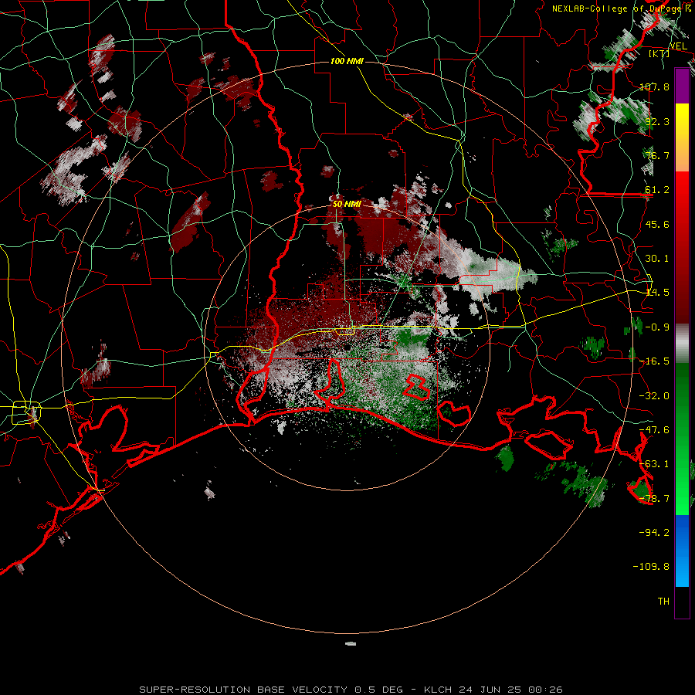Select the 45.6 velocity scale value
The width and height of the screenshot is (695, 695).
pos(657,224)
